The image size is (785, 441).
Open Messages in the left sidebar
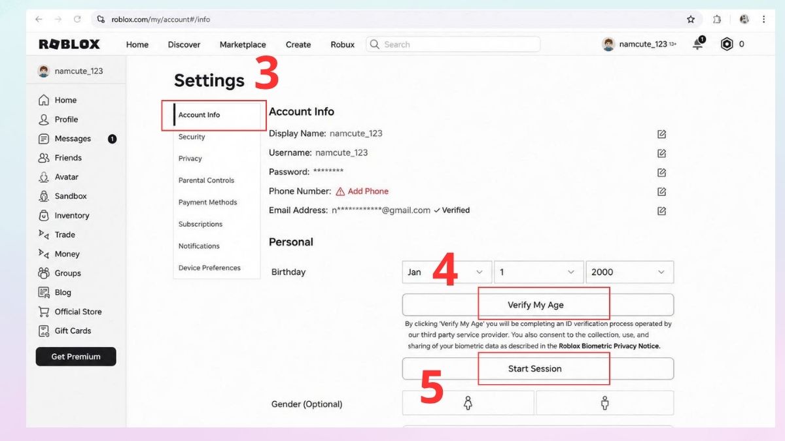pos(77,139)
